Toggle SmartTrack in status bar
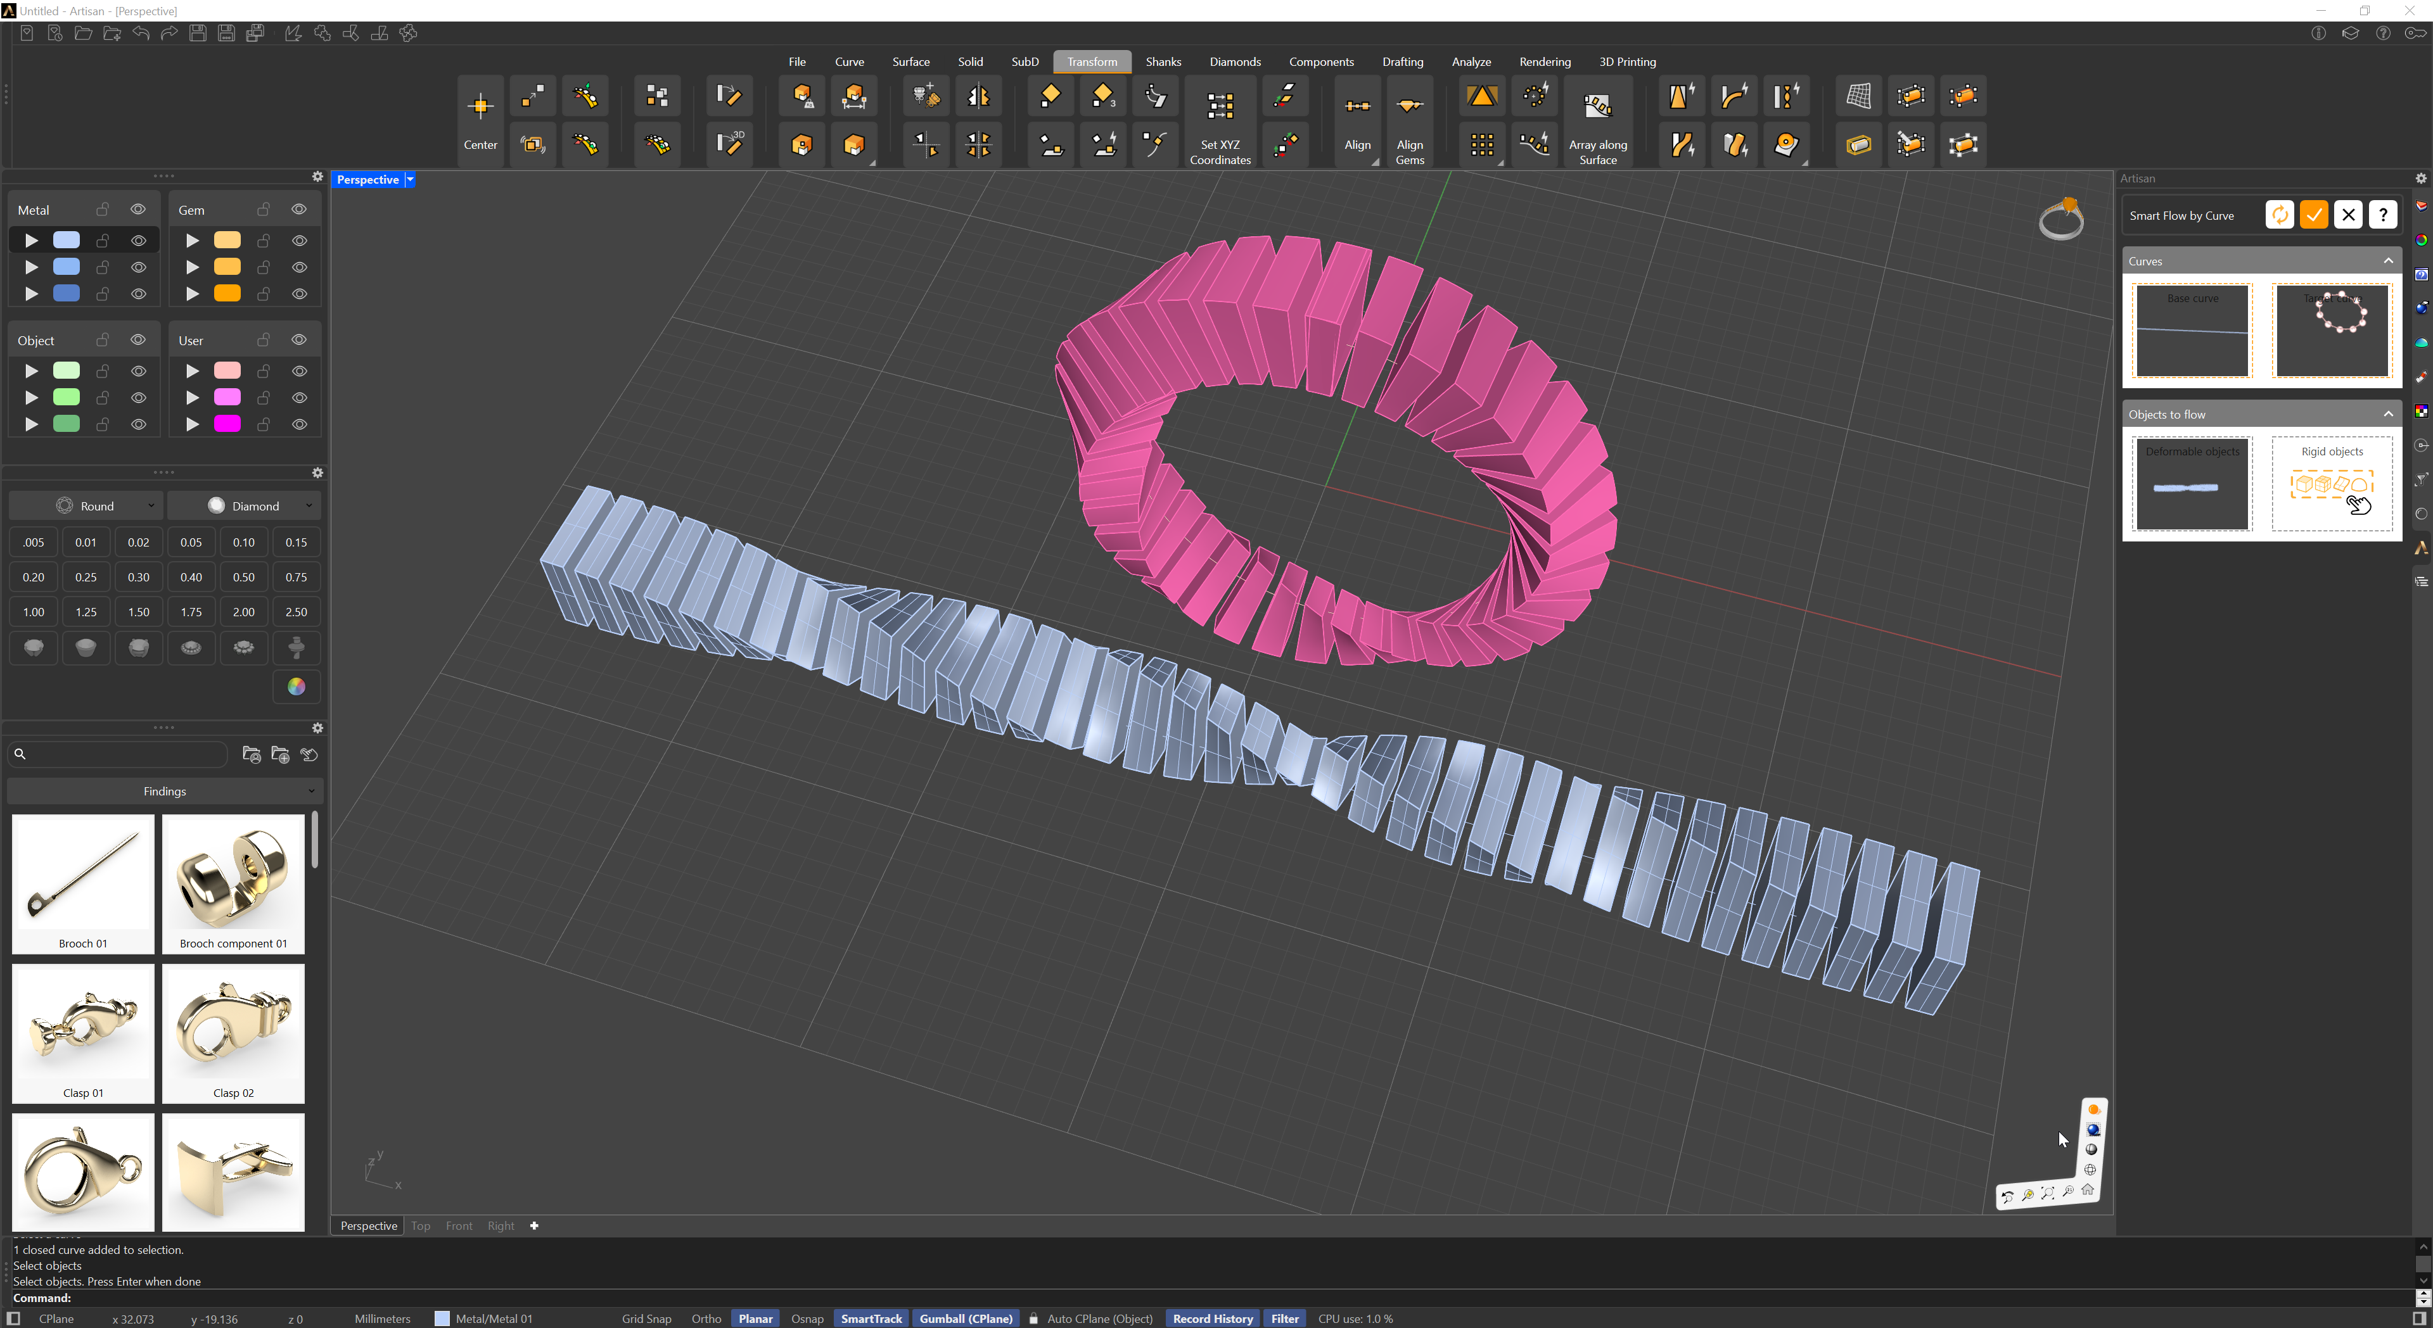The height and width of the screenshot is (1328, 2433). (871, 1319)
